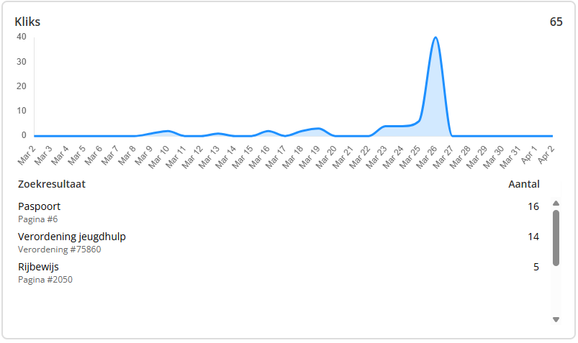This screenshot has width=578, height=343.
Task: Click the Mar 10 data point bump
Action: coord(167,131)
